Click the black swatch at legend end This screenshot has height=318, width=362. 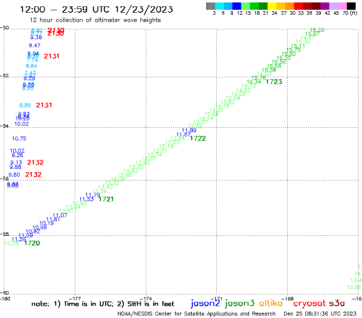click(351, 6)
